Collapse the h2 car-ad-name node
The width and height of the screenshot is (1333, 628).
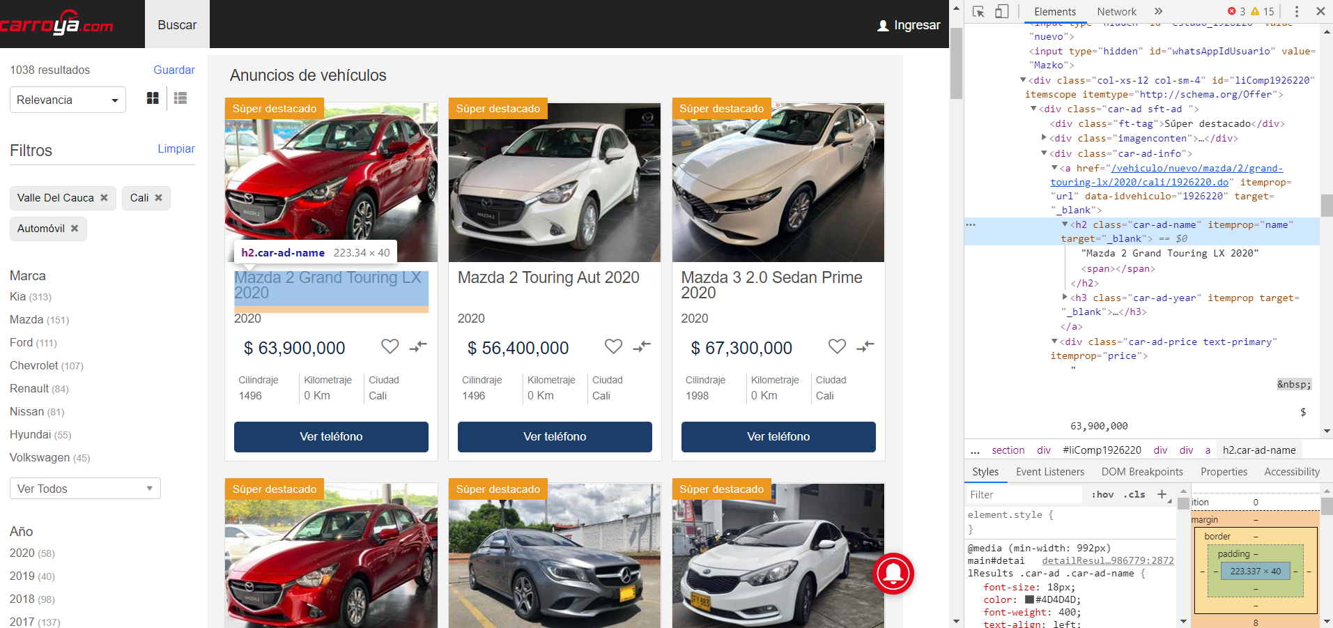[1065, 224]
